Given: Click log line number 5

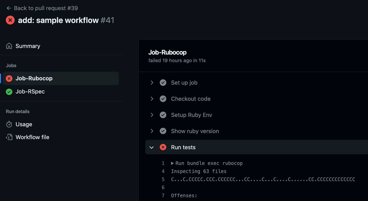Looking at the screenshot, I should (163, 179).
